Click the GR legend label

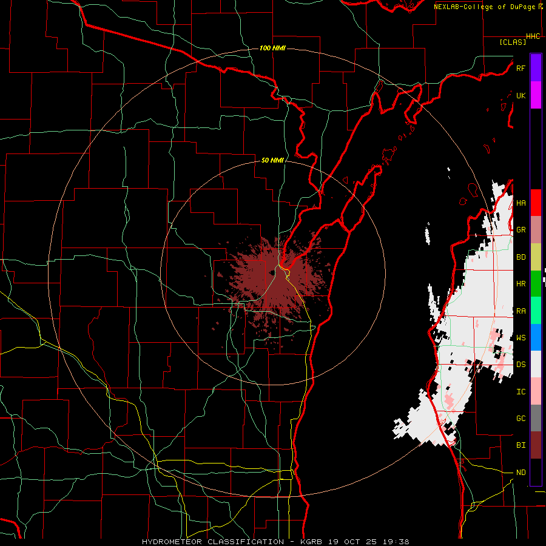point(521,230)
